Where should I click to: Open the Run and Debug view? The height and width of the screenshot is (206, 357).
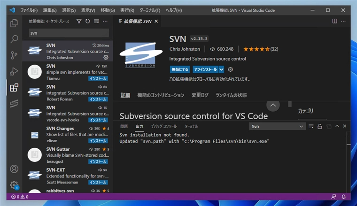tap(14, 71)
